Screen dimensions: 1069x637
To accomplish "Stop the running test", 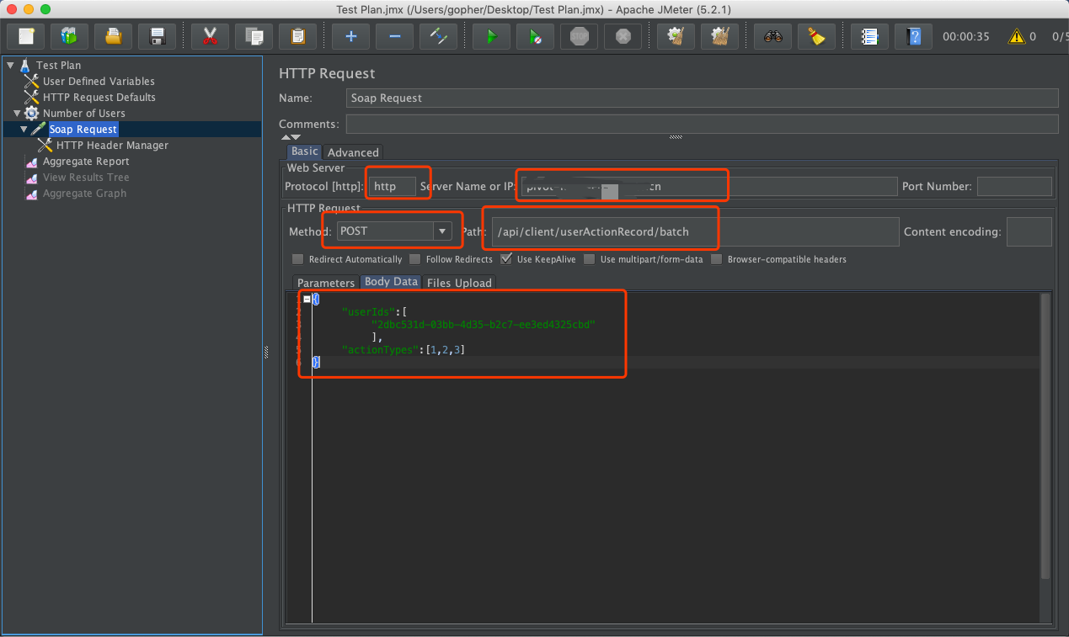I will coord(580,36).
